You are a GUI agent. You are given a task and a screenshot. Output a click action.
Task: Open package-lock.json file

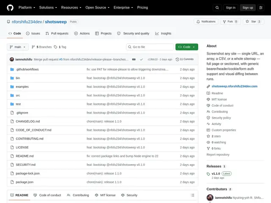[x=28, y=173]
